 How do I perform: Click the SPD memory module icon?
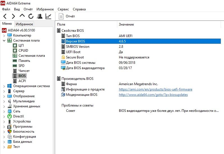(x=15, y=66)
